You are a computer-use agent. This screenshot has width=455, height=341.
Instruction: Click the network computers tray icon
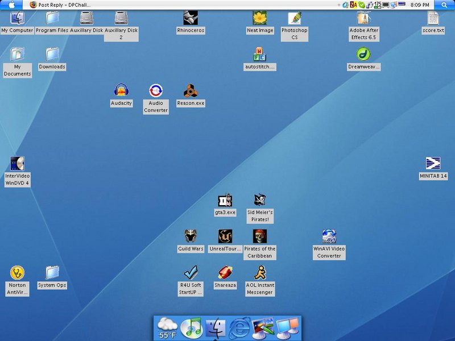tap(394, 5)
